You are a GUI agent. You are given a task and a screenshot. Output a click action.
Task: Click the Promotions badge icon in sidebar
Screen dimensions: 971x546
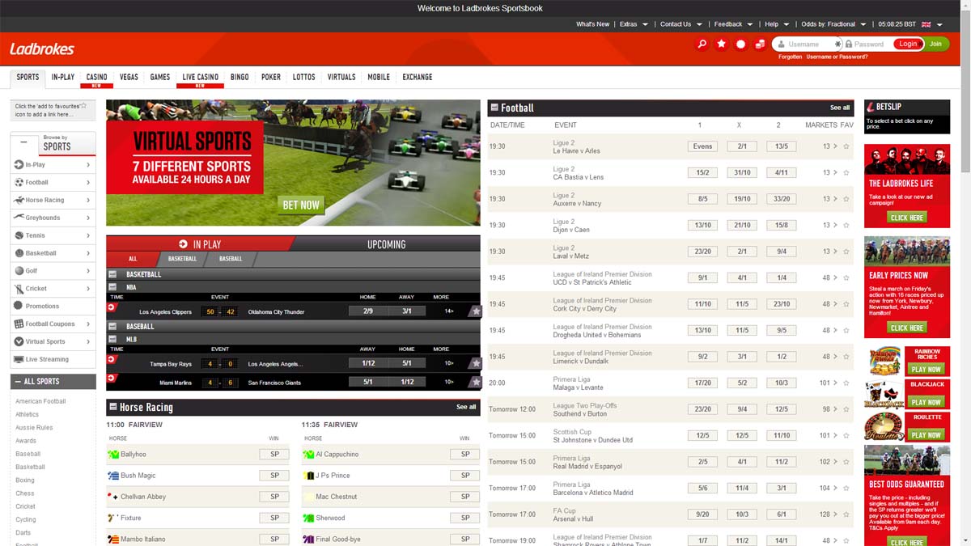[x=19, y=306]
